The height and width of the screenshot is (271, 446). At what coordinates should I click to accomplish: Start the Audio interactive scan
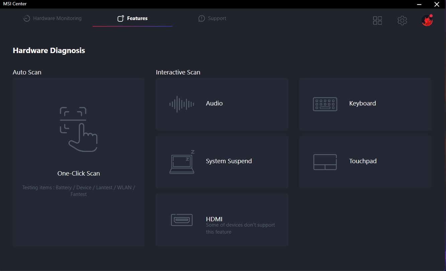pos(214,103)
